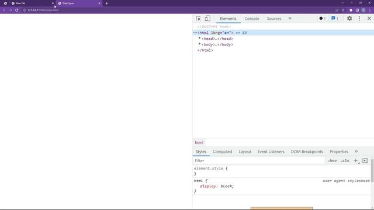Switch to the Elements tab

pyautogui.click(x=228, y=19)
